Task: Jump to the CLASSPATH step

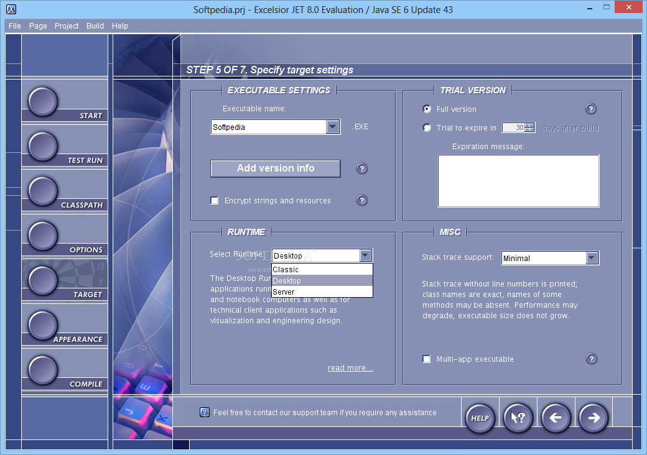Action: 43,191
